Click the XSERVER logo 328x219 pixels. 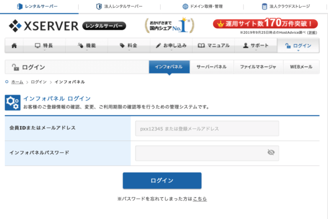click(x=44, y=26)
